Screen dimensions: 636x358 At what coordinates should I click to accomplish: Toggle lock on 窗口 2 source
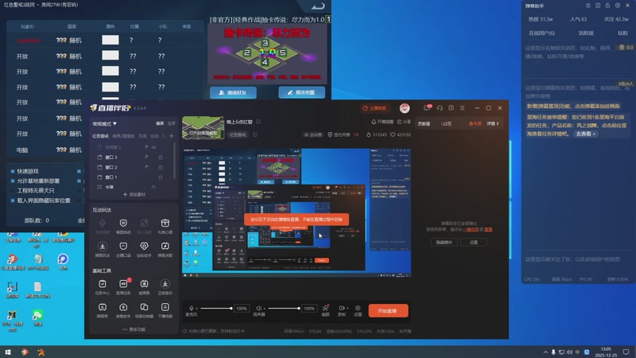(161, 167)
